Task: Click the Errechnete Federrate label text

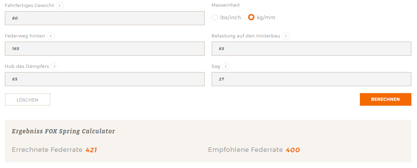Action: pyautogui.click(x=47, y=150)
